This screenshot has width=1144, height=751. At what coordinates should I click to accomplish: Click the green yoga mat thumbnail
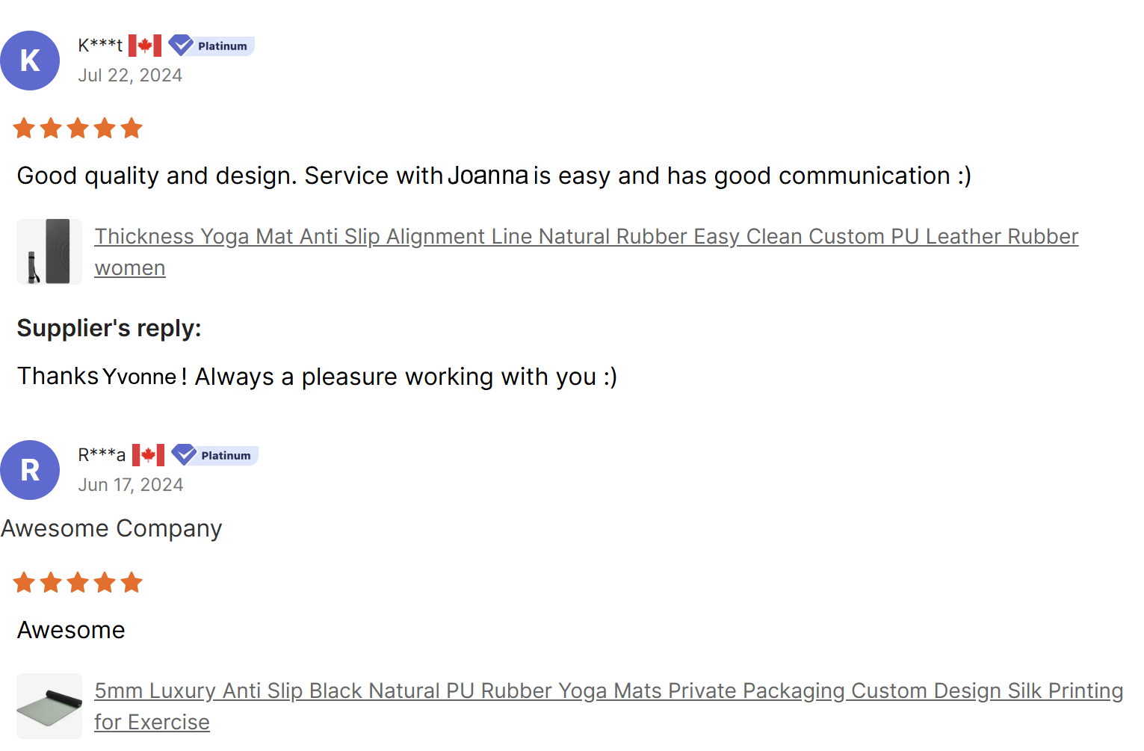pos(49,706)
